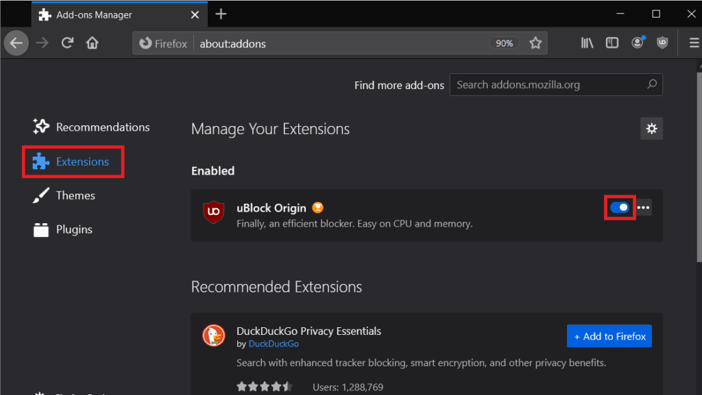Open the Plugins category

coord(74,230)
